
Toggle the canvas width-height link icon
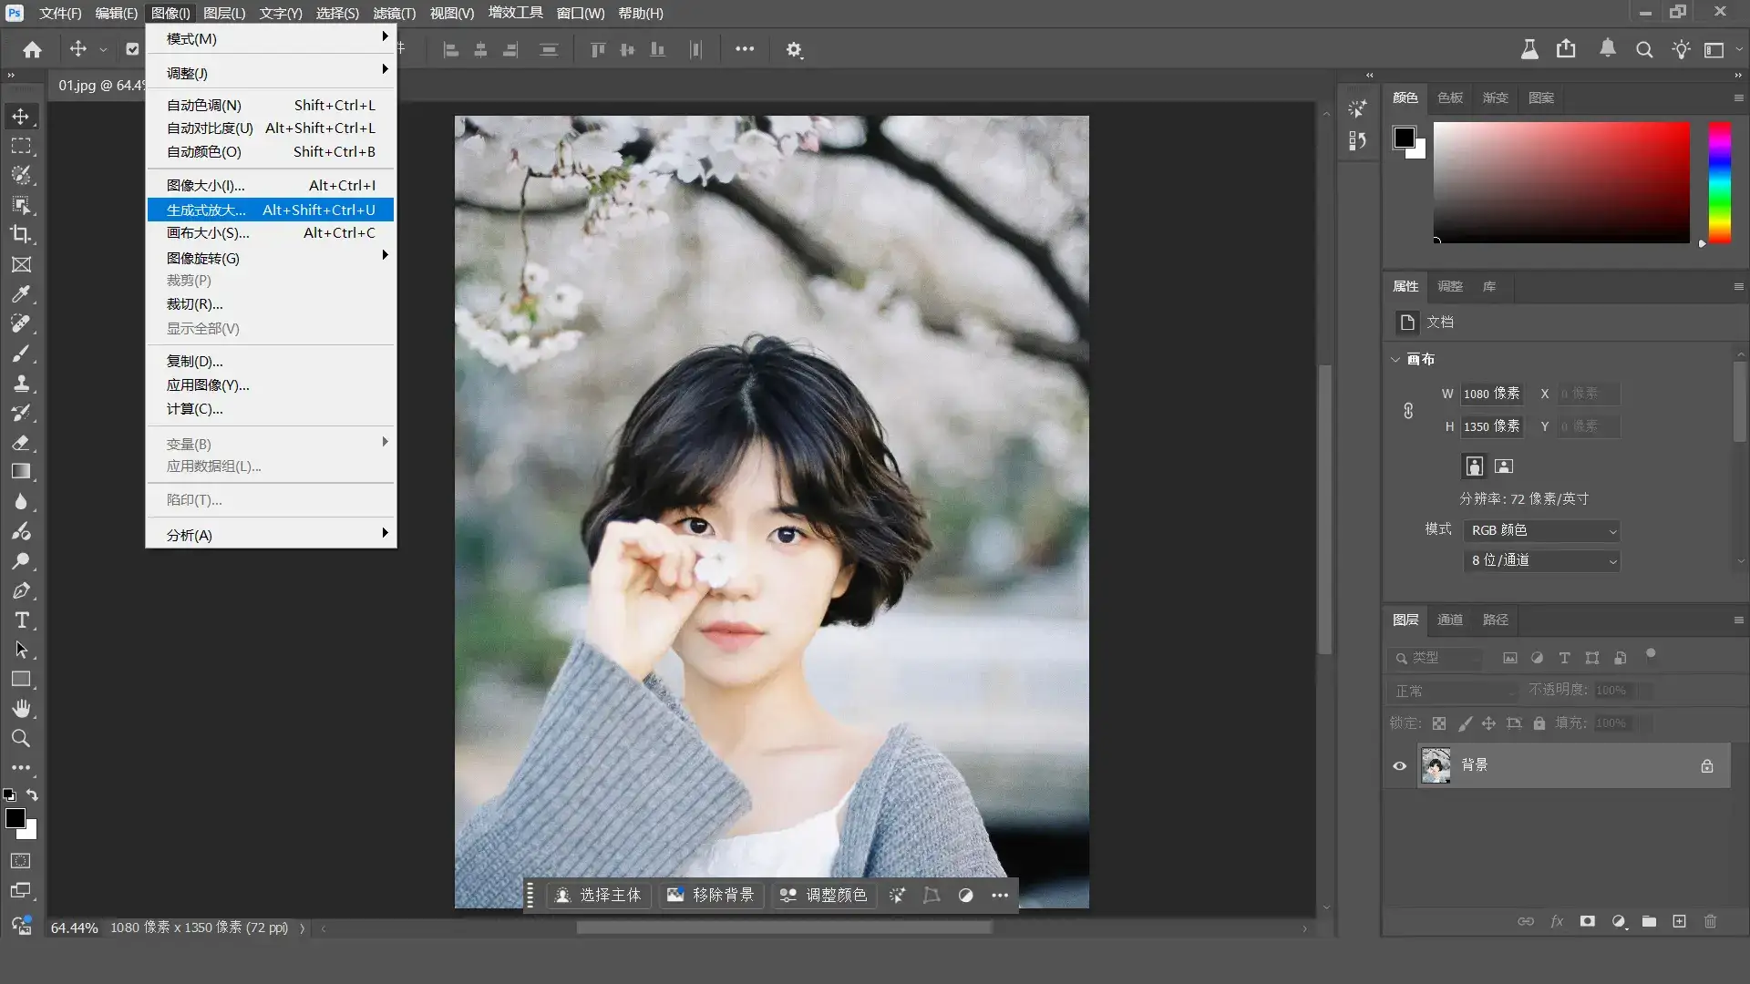[1408, 410]
